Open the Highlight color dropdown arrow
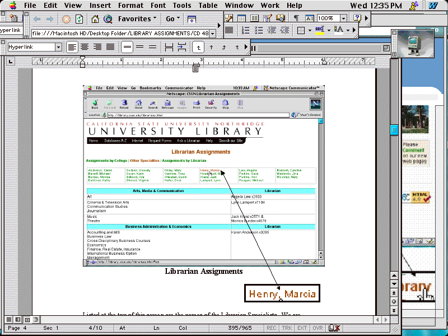Viewport: 448px width, 336px height. pyautogui.click(x=329, y=30)
